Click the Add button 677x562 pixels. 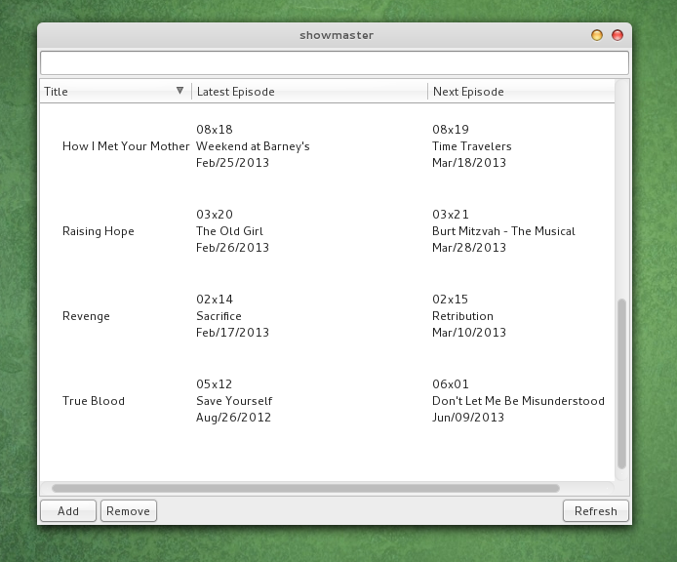[x=68, y=511]
